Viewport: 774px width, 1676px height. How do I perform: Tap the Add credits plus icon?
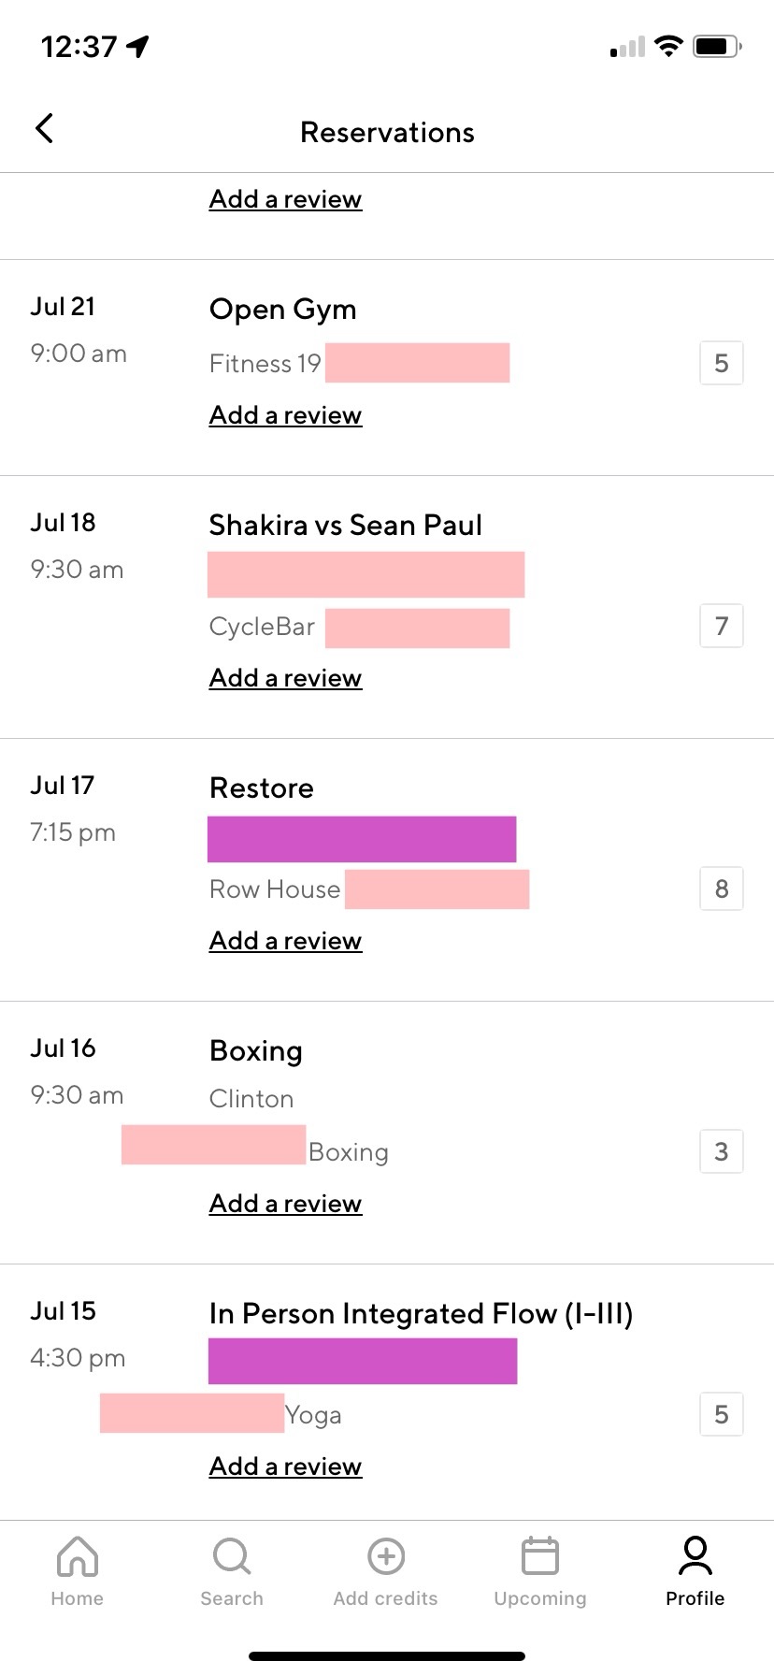386,1556
